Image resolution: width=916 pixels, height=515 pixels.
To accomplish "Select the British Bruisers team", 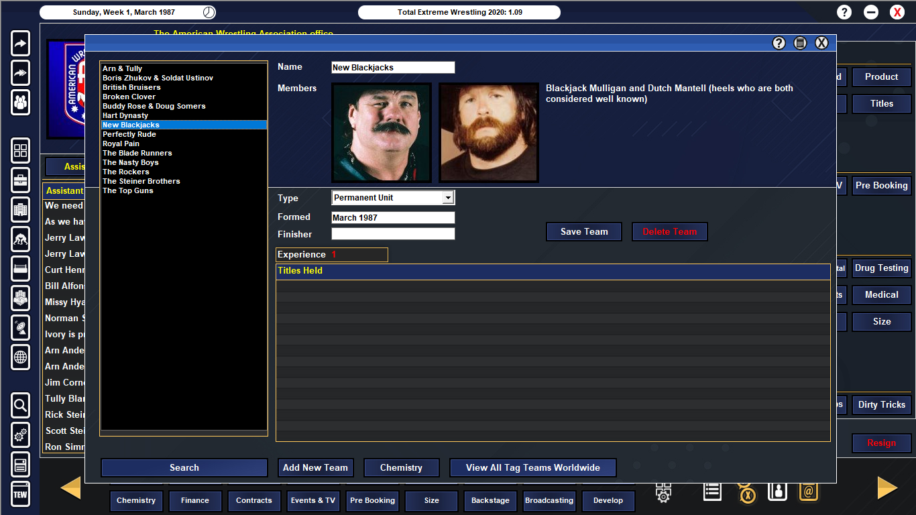I will point(184,87).
